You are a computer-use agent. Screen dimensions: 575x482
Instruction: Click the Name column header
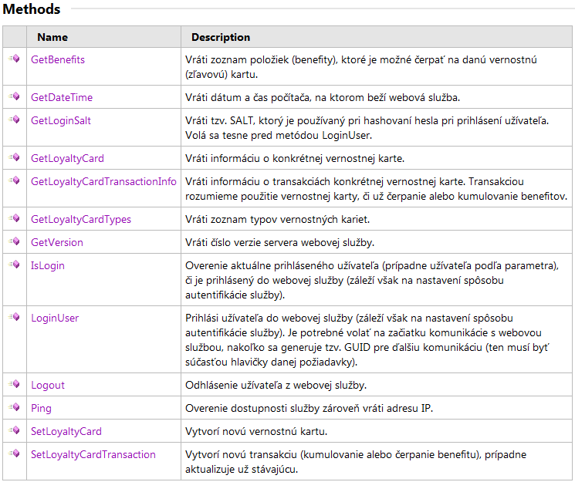[52, 37]
